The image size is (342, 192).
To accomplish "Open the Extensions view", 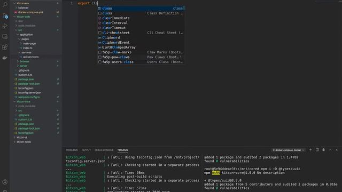I will (5, 47).
